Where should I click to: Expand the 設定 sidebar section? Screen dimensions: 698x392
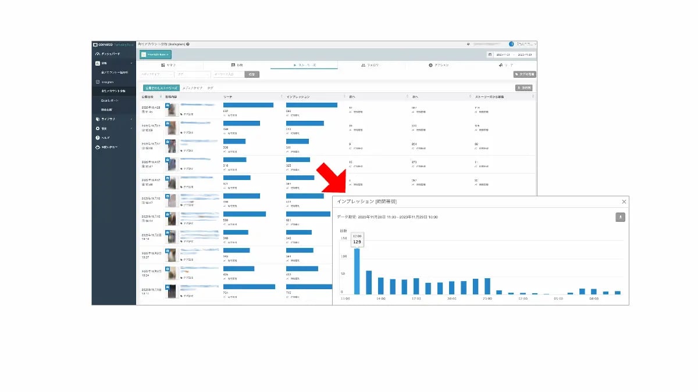[x=113, y=128]
